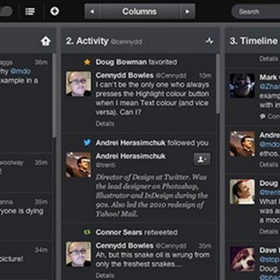
Task: Click Doug avatar in Timeline column
Action: (242, 192)
